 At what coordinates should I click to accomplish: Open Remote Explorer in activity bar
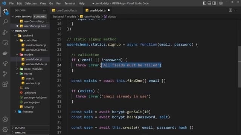point(5,43)
